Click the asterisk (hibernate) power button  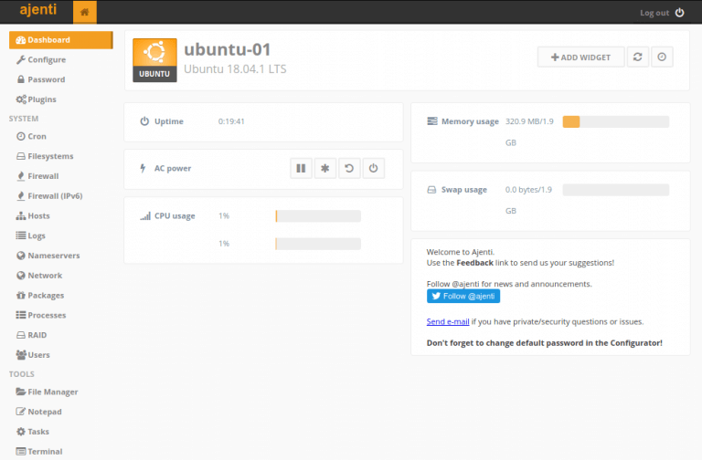tap(325, 169)
